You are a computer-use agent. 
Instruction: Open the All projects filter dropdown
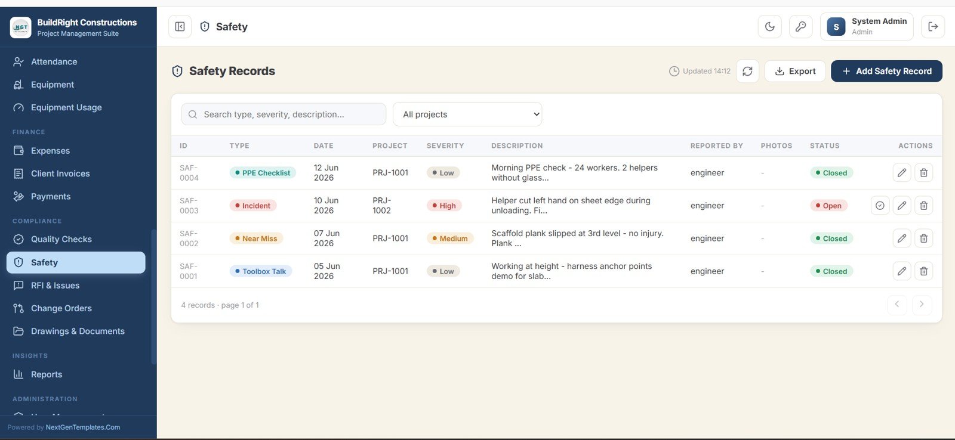467,114
